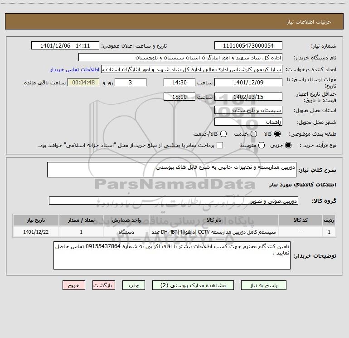Viewport: 349px width, 338px height.
Task: Click the delivery city field زاهدان
Action: (x=248, y=122)
